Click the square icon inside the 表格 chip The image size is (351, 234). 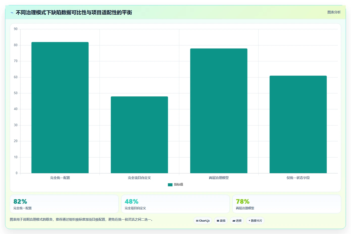(218, 221)
